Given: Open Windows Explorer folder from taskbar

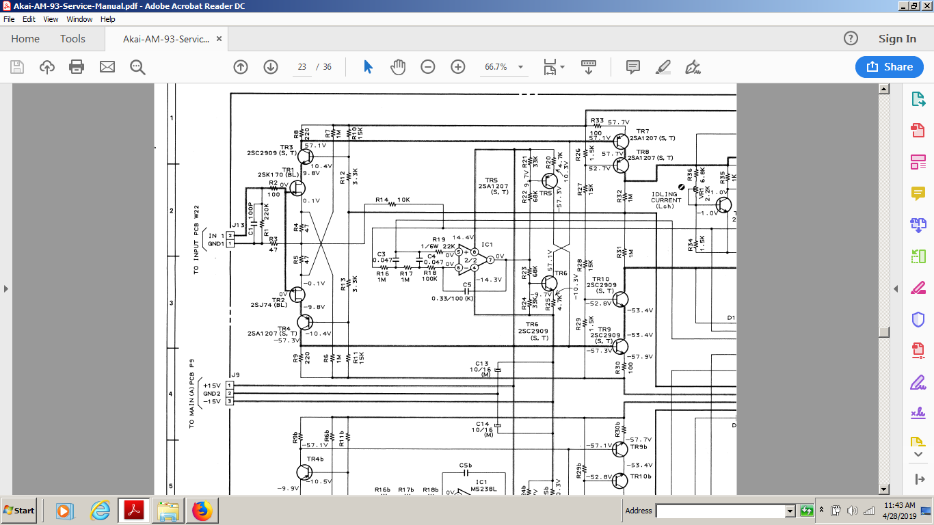Looking at the screenshot, I should 168,511.
